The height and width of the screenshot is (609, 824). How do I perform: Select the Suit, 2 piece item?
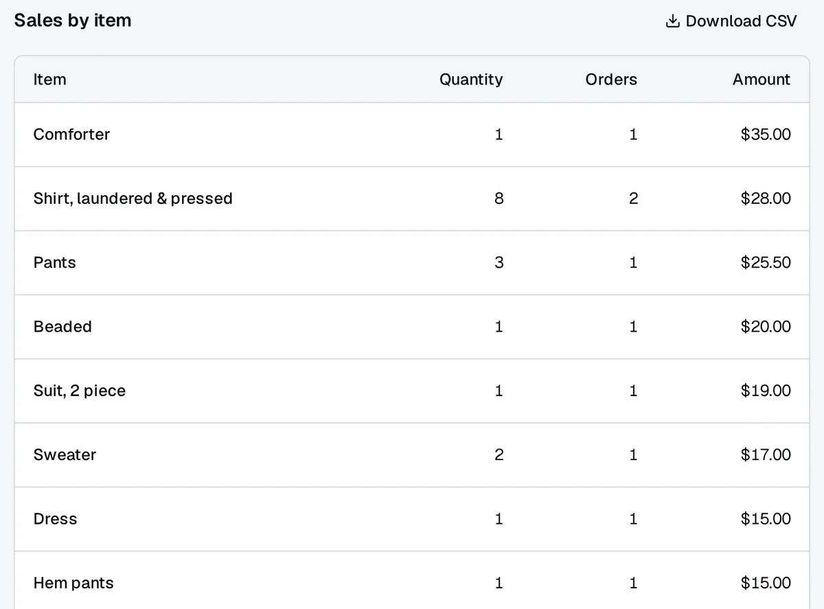point(80,391)
